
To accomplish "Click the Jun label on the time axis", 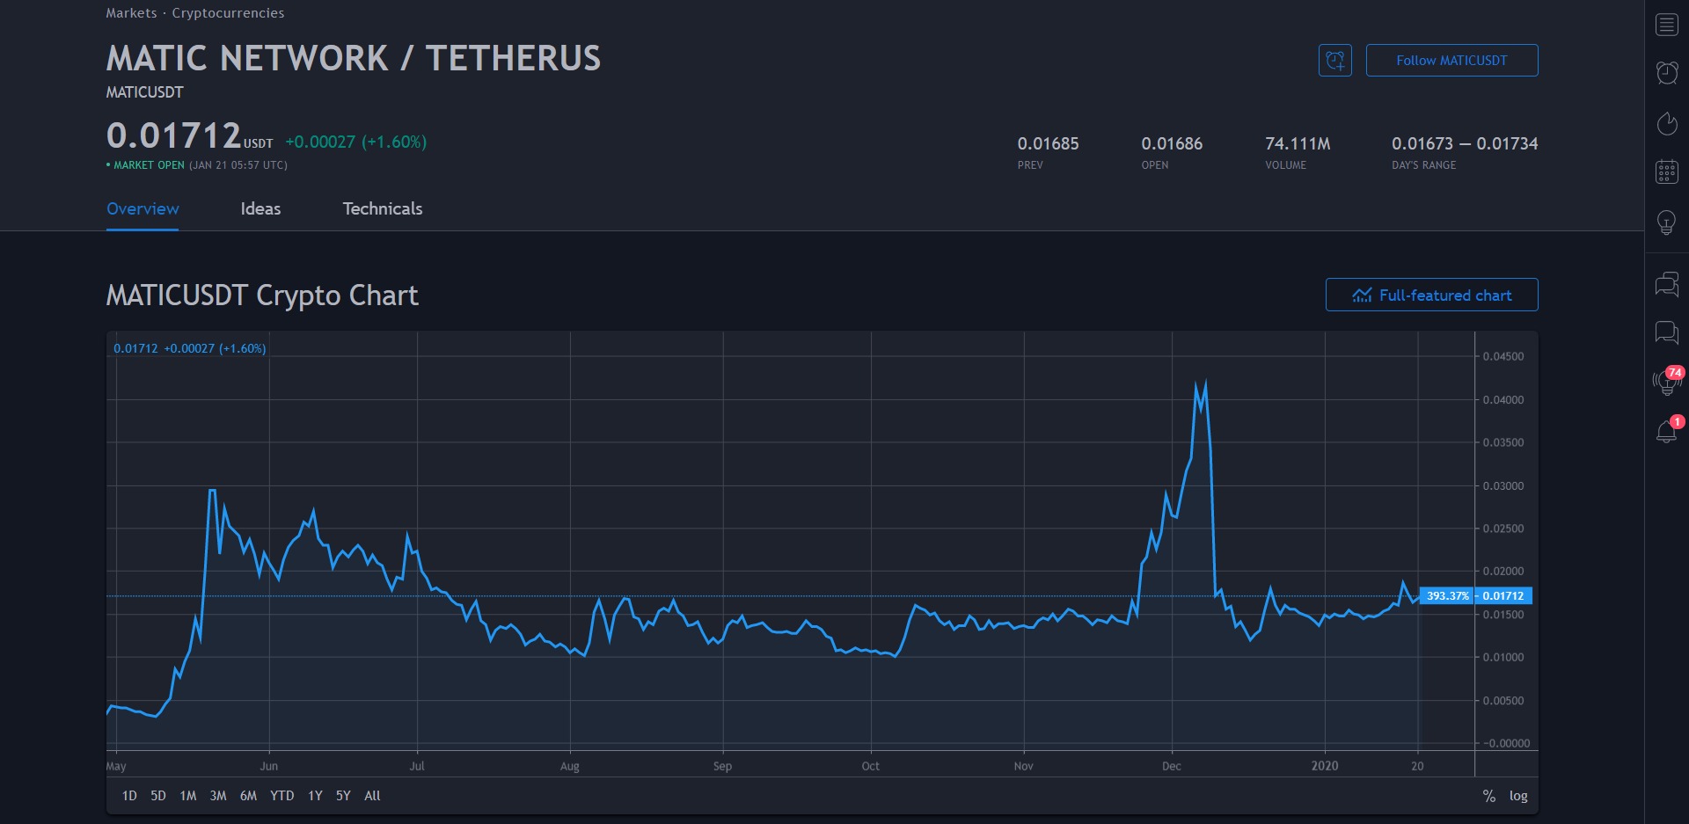I will click(x=268, y=766).
